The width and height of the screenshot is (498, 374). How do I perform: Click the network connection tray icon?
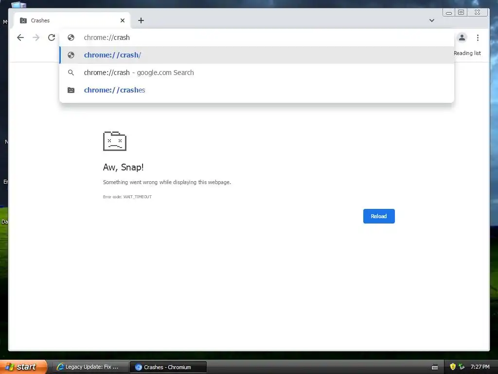click(x=462, y=367)
